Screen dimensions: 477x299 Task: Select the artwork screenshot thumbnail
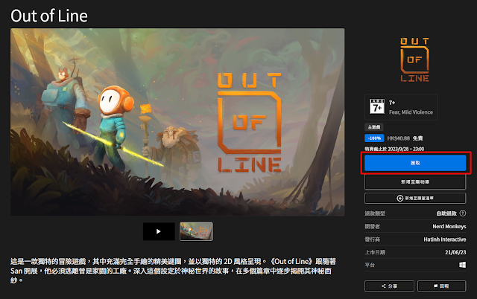tap(196, 231)
